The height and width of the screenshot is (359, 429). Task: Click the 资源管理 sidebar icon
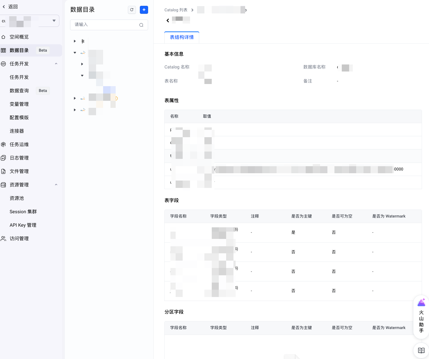[x=3, y=185]
